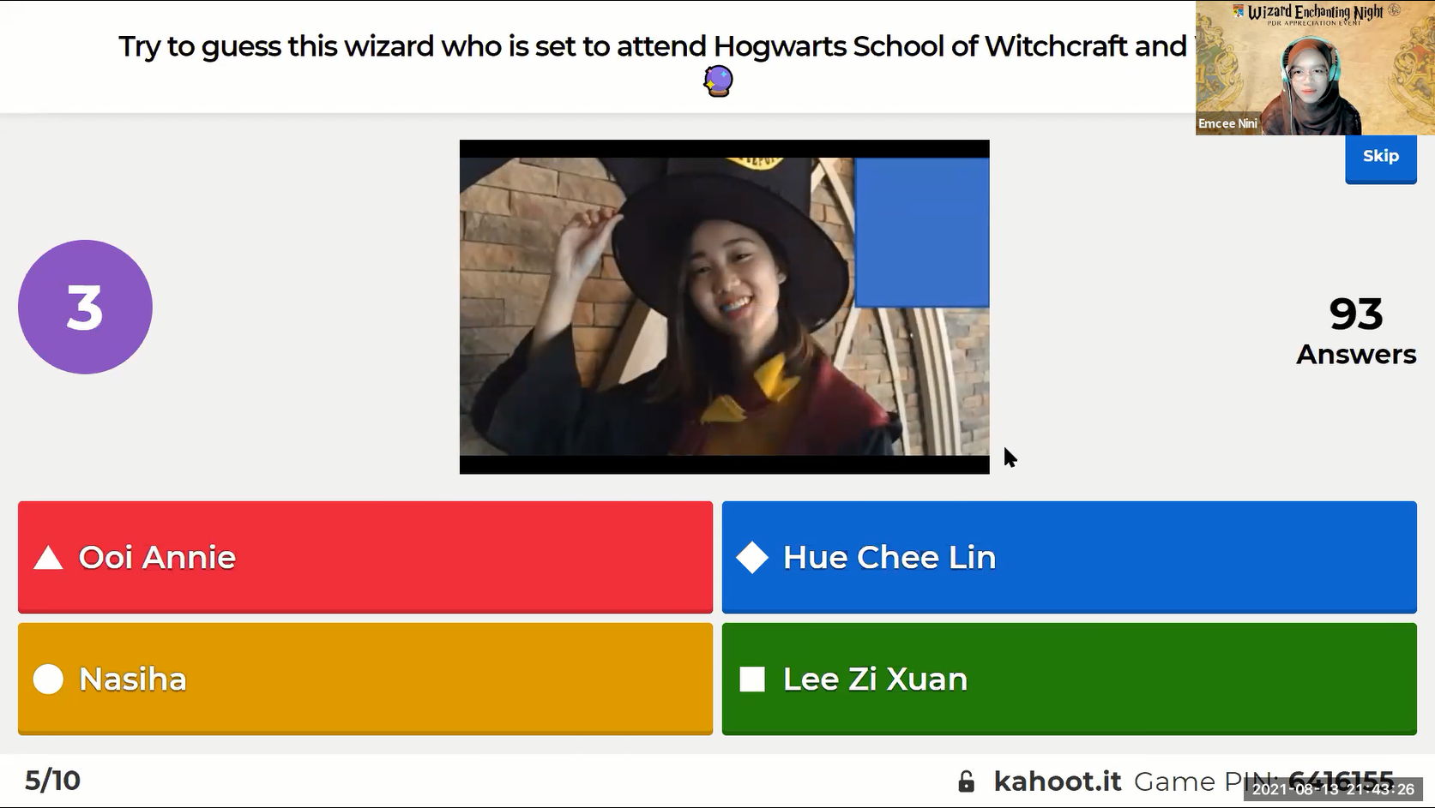Image resolution: width=1435 pixels, height=808 pixels.
Task: Skip the current question
Action: (1380, 158)
